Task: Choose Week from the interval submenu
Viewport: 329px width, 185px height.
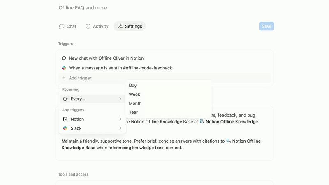Action: tap(134, 95)
